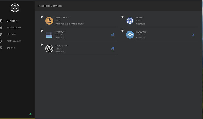Open Notifications in the sidebar
Viewport: 203px width, 119px height.
pyautogui.click(x=14, y=41)
